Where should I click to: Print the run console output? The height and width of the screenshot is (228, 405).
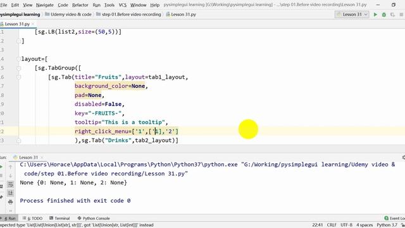(x=10, y=201)
